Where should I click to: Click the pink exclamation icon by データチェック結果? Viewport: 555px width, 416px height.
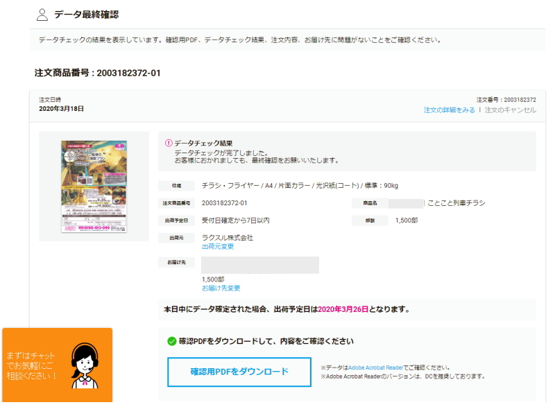tap(169, 144)
